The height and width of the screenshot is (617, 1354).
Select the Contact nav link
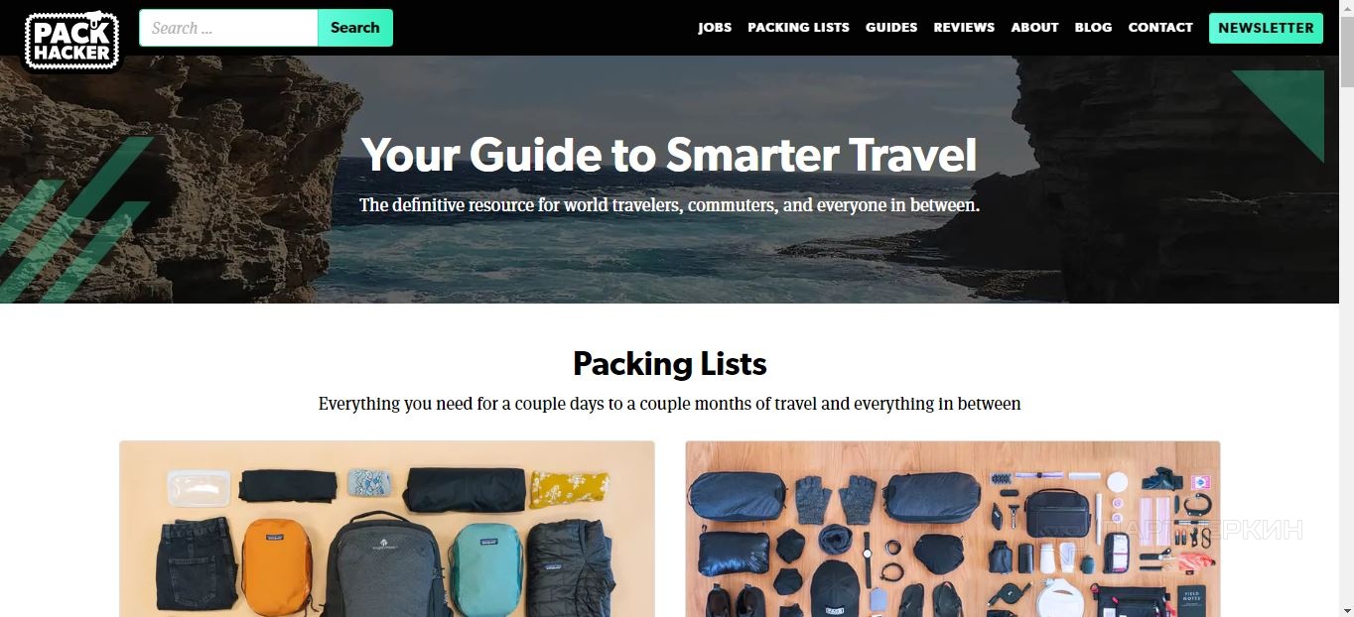[1160, 28]
